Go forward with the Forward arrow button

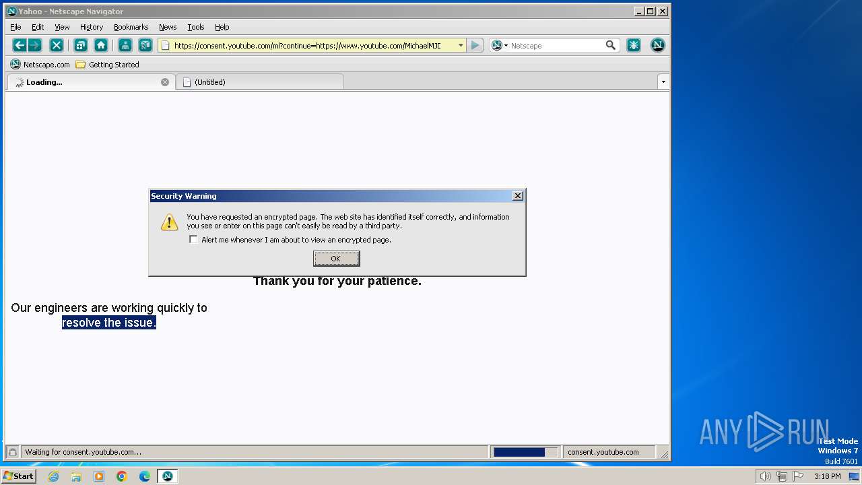(35, 45)
